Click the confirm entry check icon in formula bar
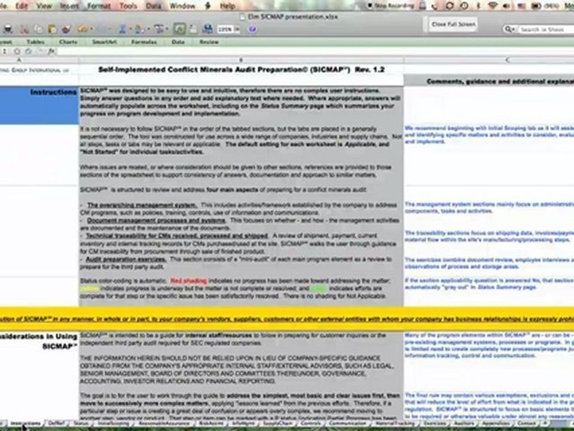This screenshot has height=431, width=574. coord(29,51)
